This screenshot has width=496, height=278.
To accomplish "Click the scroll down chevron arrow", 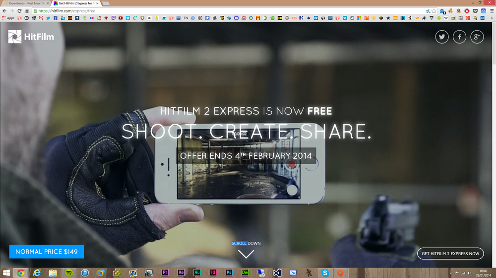I will pyautogui.click(x=246, y=254).
